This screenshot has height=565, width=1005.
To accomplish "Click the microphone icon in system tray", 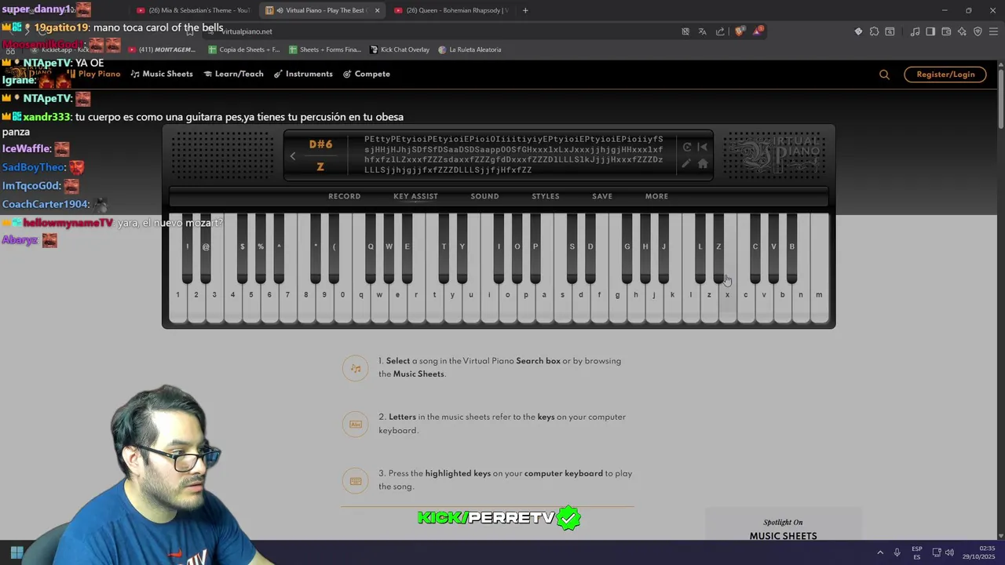I will pos(897,552).
